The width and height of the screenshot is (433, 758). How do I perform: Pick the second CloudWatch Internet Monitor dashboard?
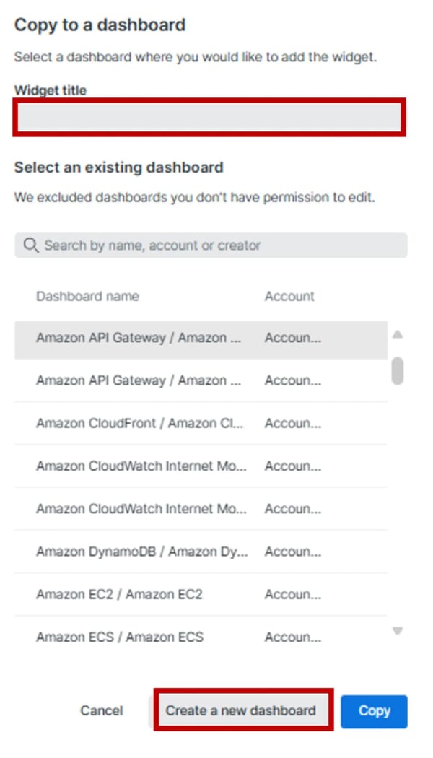[x=141, y=509]
